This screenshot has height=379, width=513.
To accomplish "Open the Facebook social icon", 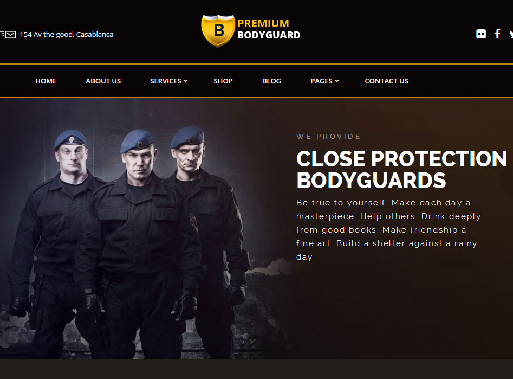I will click(497, 34).
